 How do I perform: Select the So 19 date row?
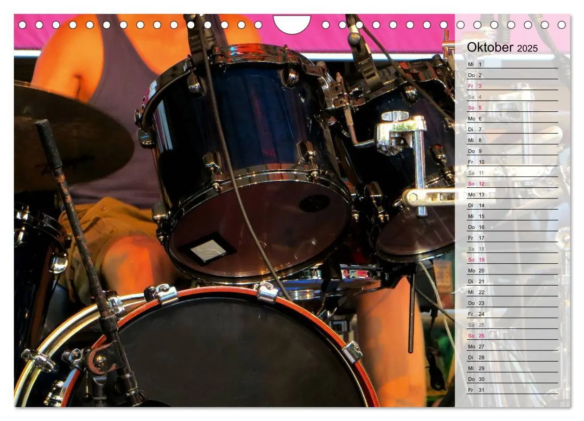click(x=512, y=260)
